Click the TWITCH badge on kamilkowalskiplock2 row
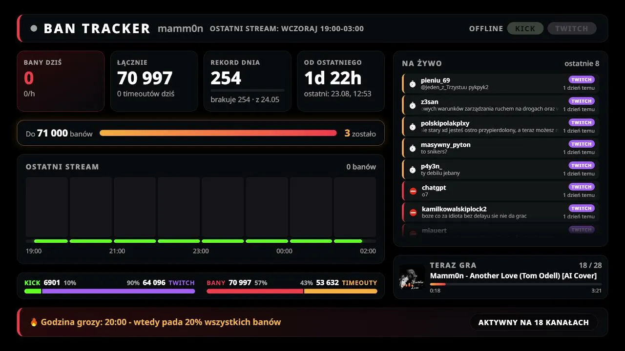This screenshot has width=625, height=351. pos(582,208)
